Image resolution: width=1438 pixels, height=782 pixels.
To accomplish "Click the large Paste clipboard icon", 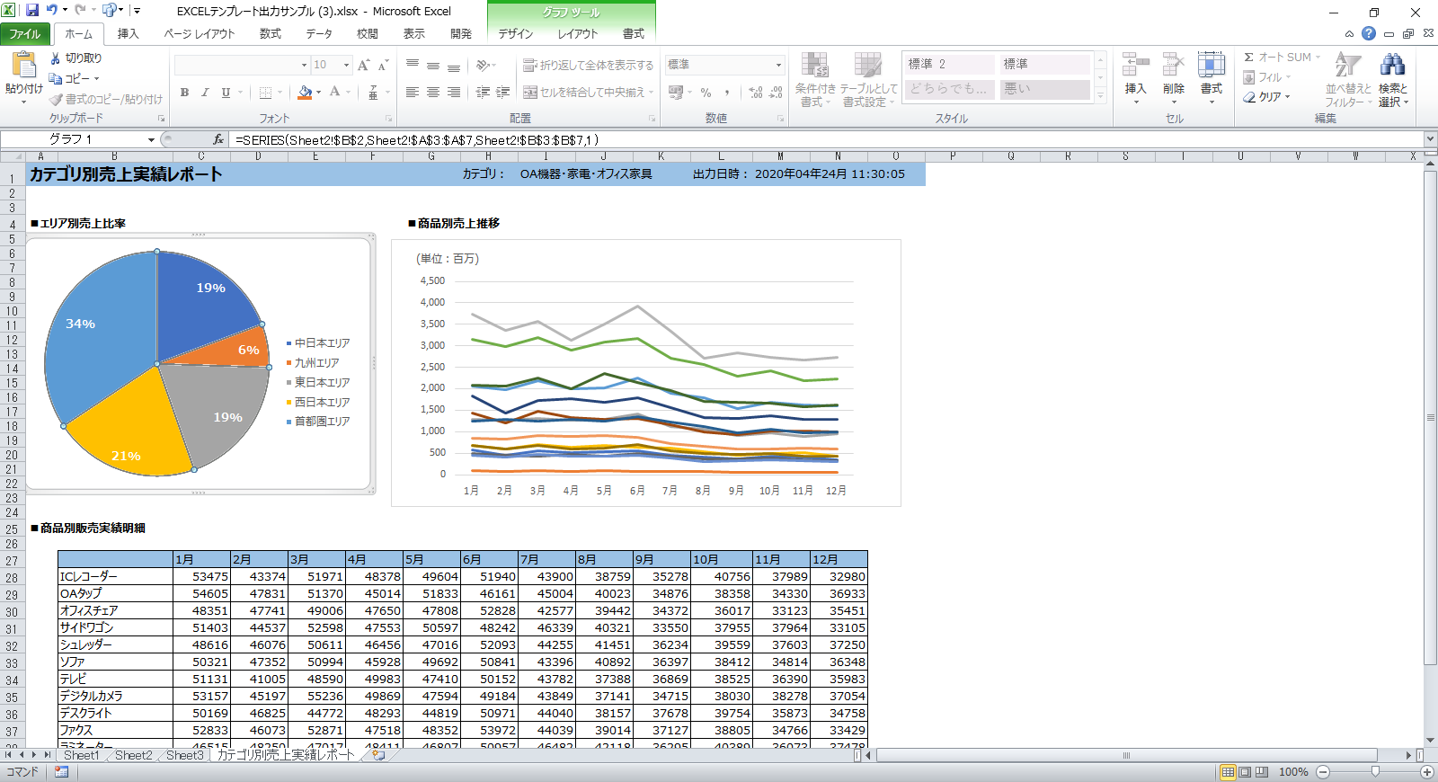I will (x=23, y=66).
